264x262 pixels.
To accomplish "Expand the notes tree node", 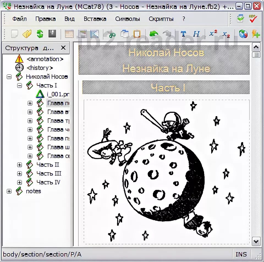I will [x=9, y=191].
